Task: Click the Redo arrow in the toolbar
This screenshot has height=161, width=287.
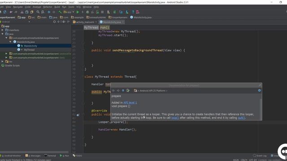Action: pos(16,12)
